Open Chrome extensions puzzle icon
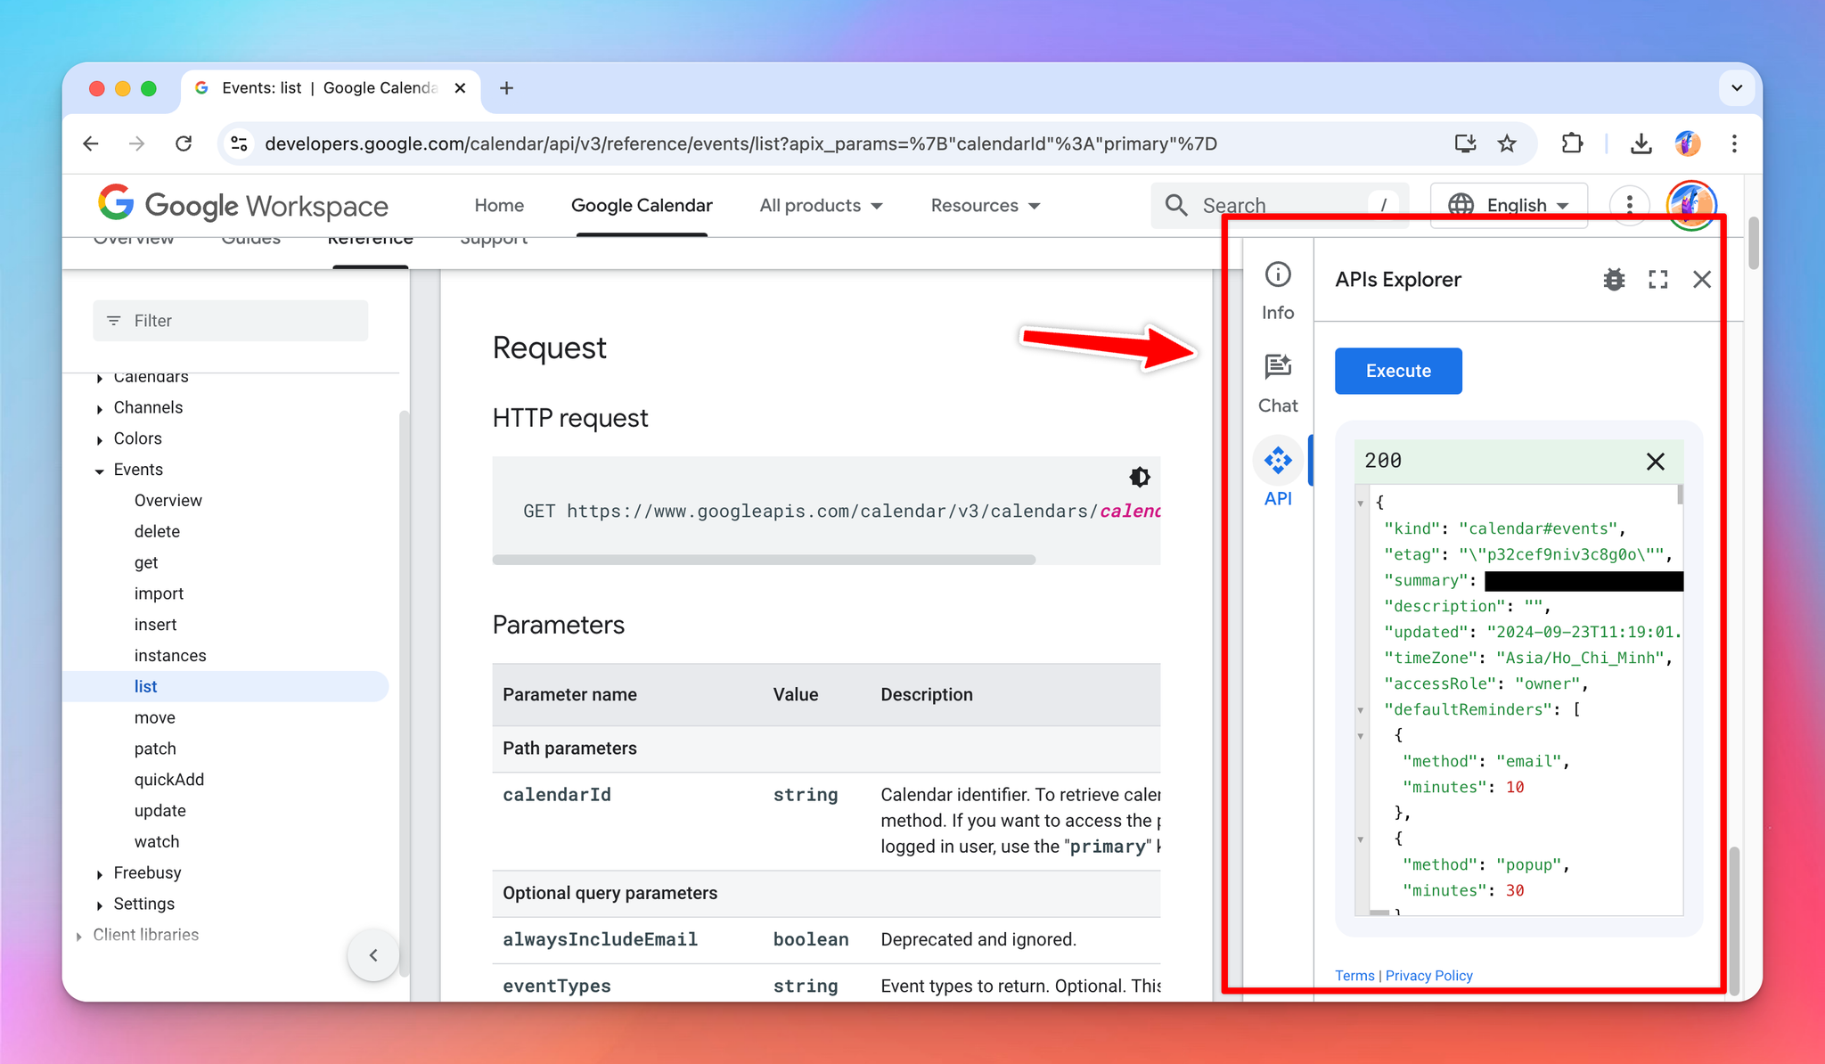This screenshot has width=1825, height=1064. click(x=1572, y=143)
